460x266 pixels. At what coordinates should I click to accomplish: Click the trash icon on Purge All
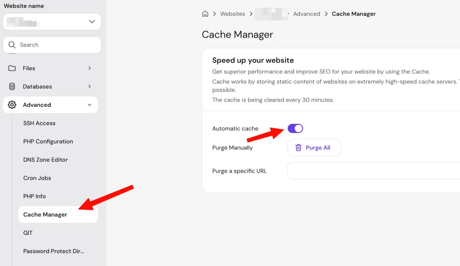(298, 148)
